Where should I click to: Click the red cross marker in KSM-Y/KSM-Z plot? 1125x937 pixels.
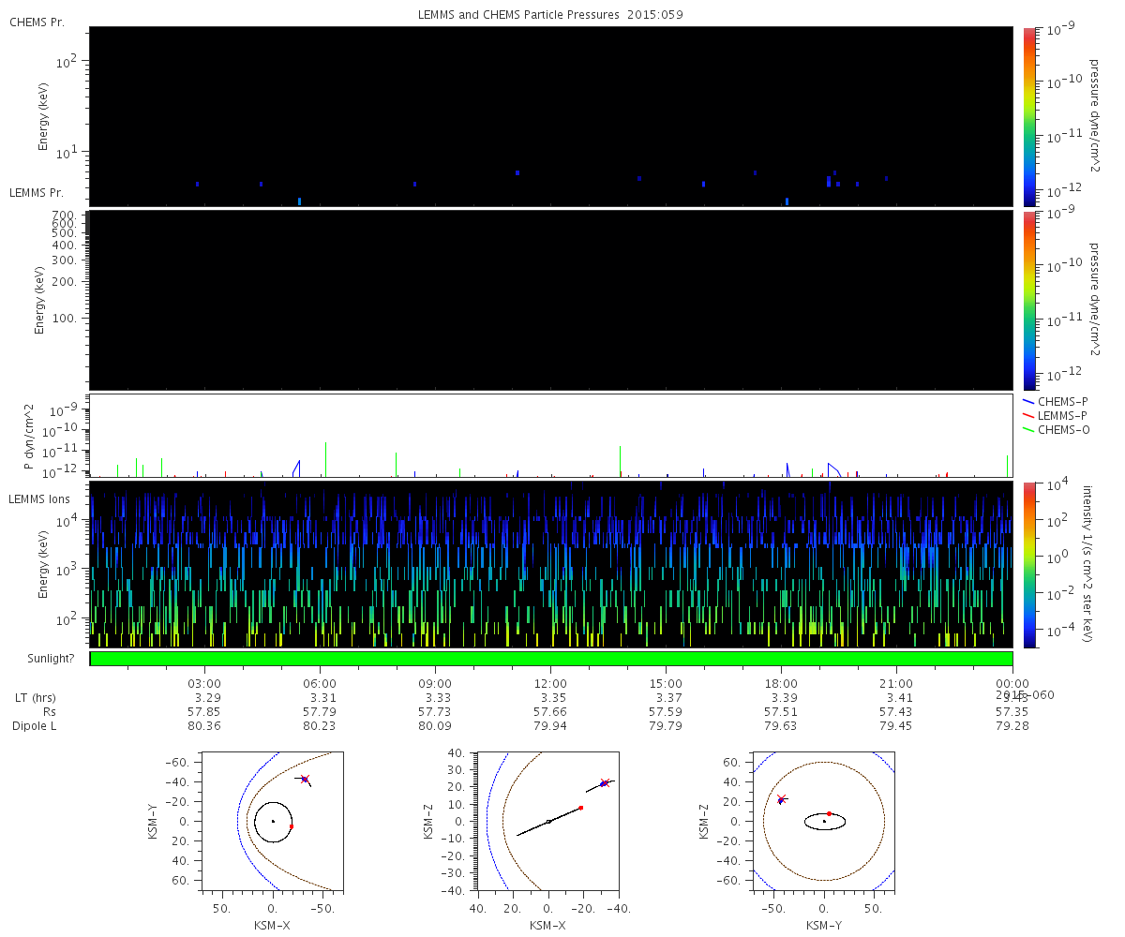click(x=781, y=798)
